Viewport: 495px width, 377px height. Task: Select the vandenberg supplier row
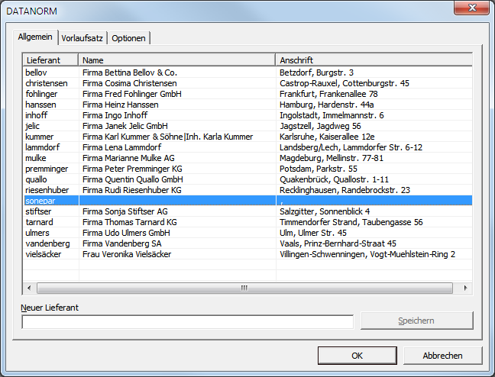(47, 243)
